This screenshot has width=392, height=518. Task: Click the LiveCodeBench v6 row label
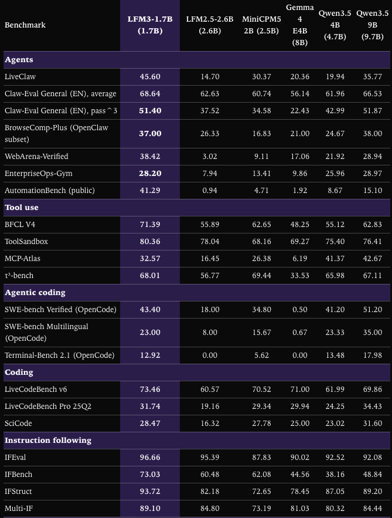point(36,389)
